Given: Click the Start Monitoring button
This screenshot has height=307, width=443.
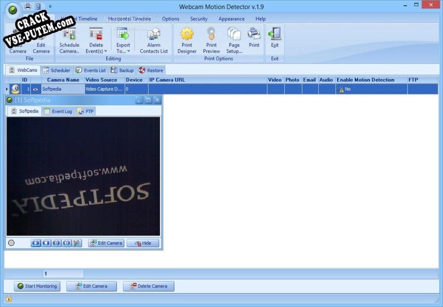Looking at the screenshot, I should pos(37,286).
